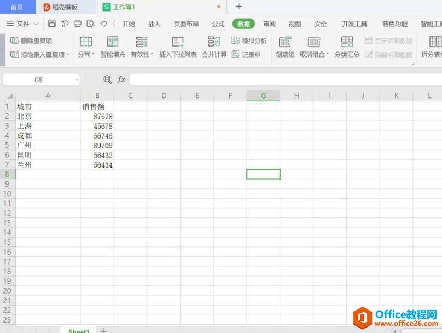Select the 数据 ribbon tab
Screen dimensions: 442x333
coord(243,24)
